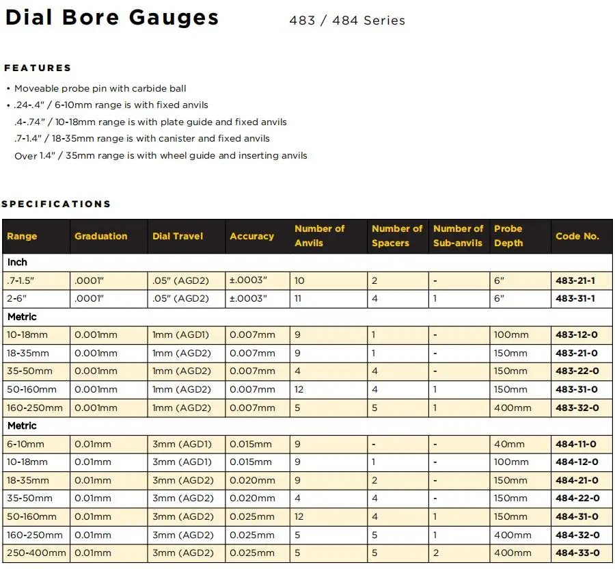Select code number 484-22-0
Screen dimensions: 615x569
coord(577,499)
